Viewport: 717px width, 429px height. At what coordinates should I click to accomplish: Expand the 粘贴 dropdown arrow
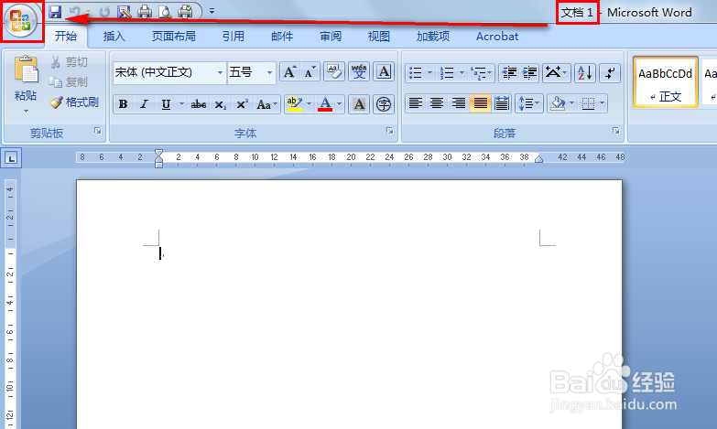[26, 111]
